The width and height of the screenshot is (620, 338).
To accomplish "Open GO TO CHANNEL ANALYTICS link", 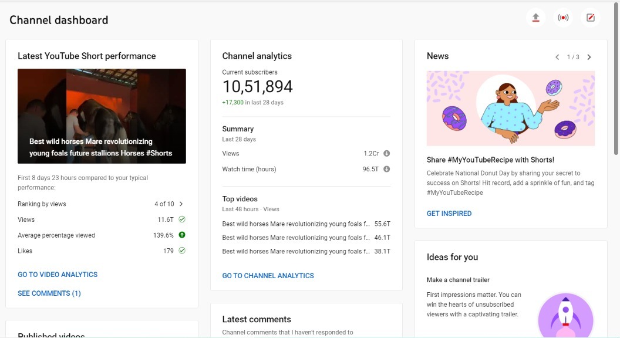I will click(x=268, y=276).
